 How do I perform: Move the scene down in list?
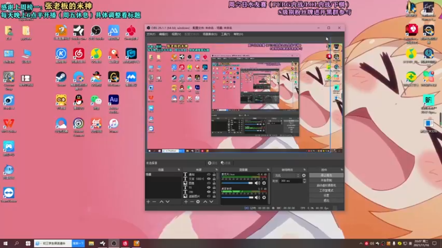click(x=167, y=202)
